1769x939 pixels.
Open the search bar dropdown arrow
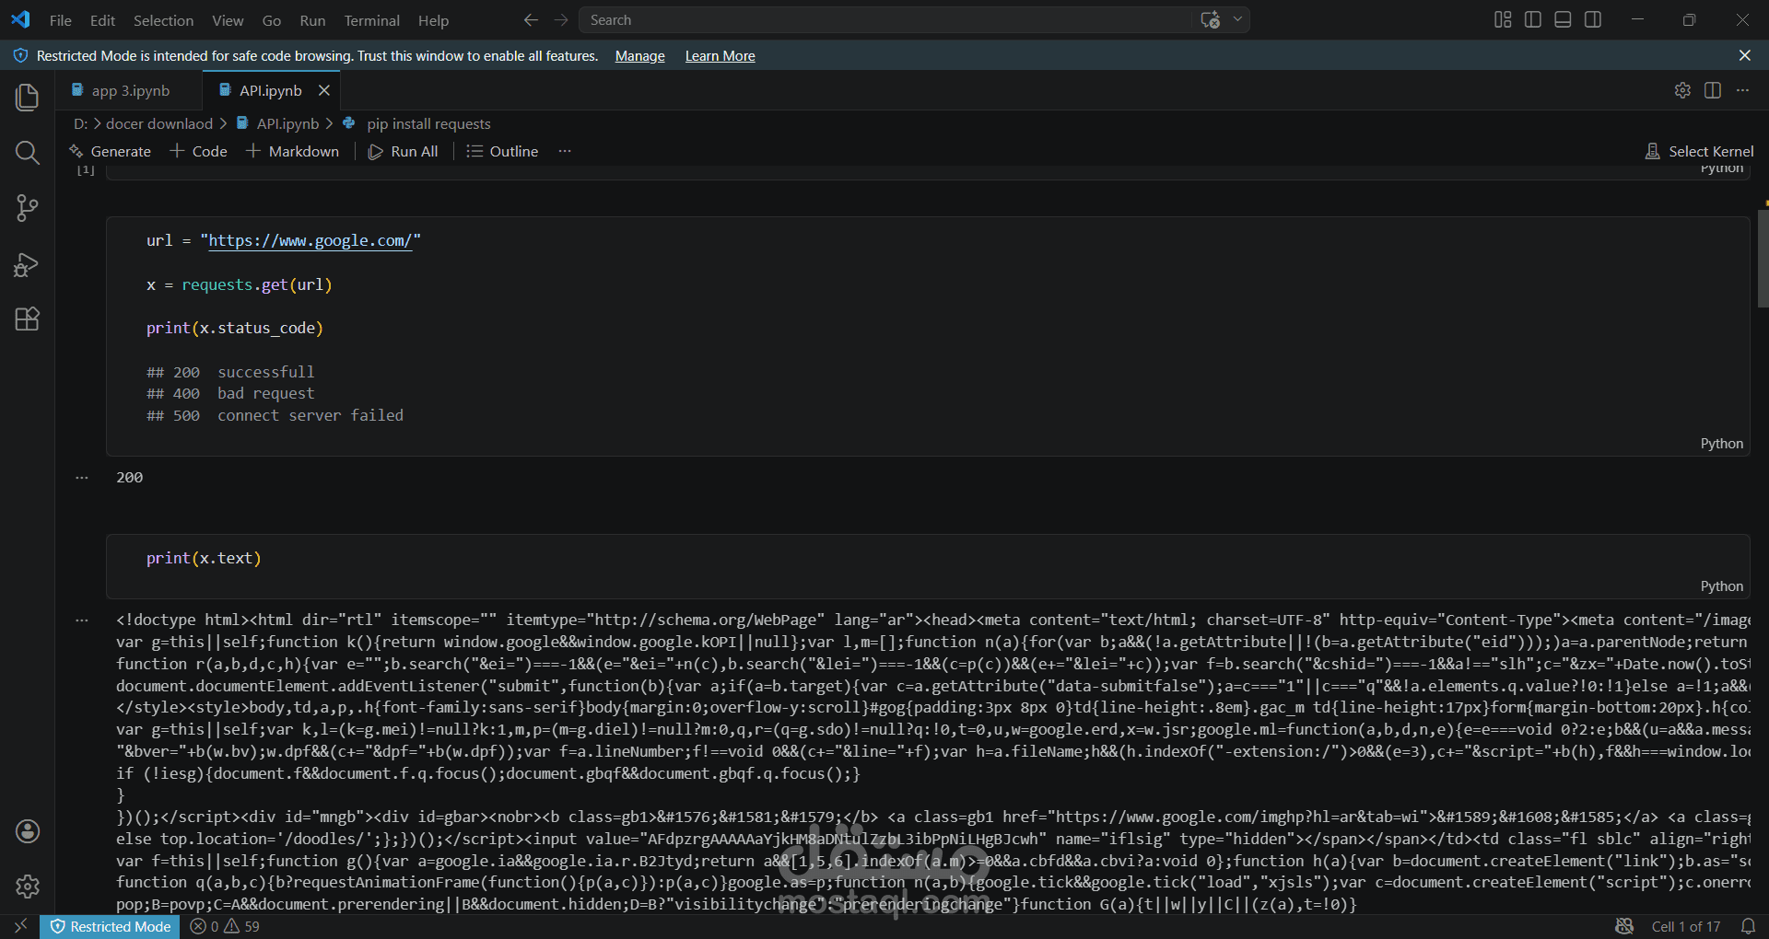pos(1237,19)
